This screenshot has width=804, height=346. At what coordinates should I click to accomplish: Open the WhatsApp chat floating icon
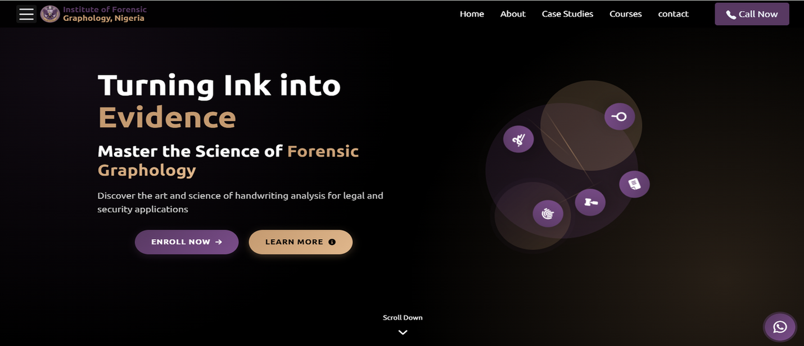(779, 327)
